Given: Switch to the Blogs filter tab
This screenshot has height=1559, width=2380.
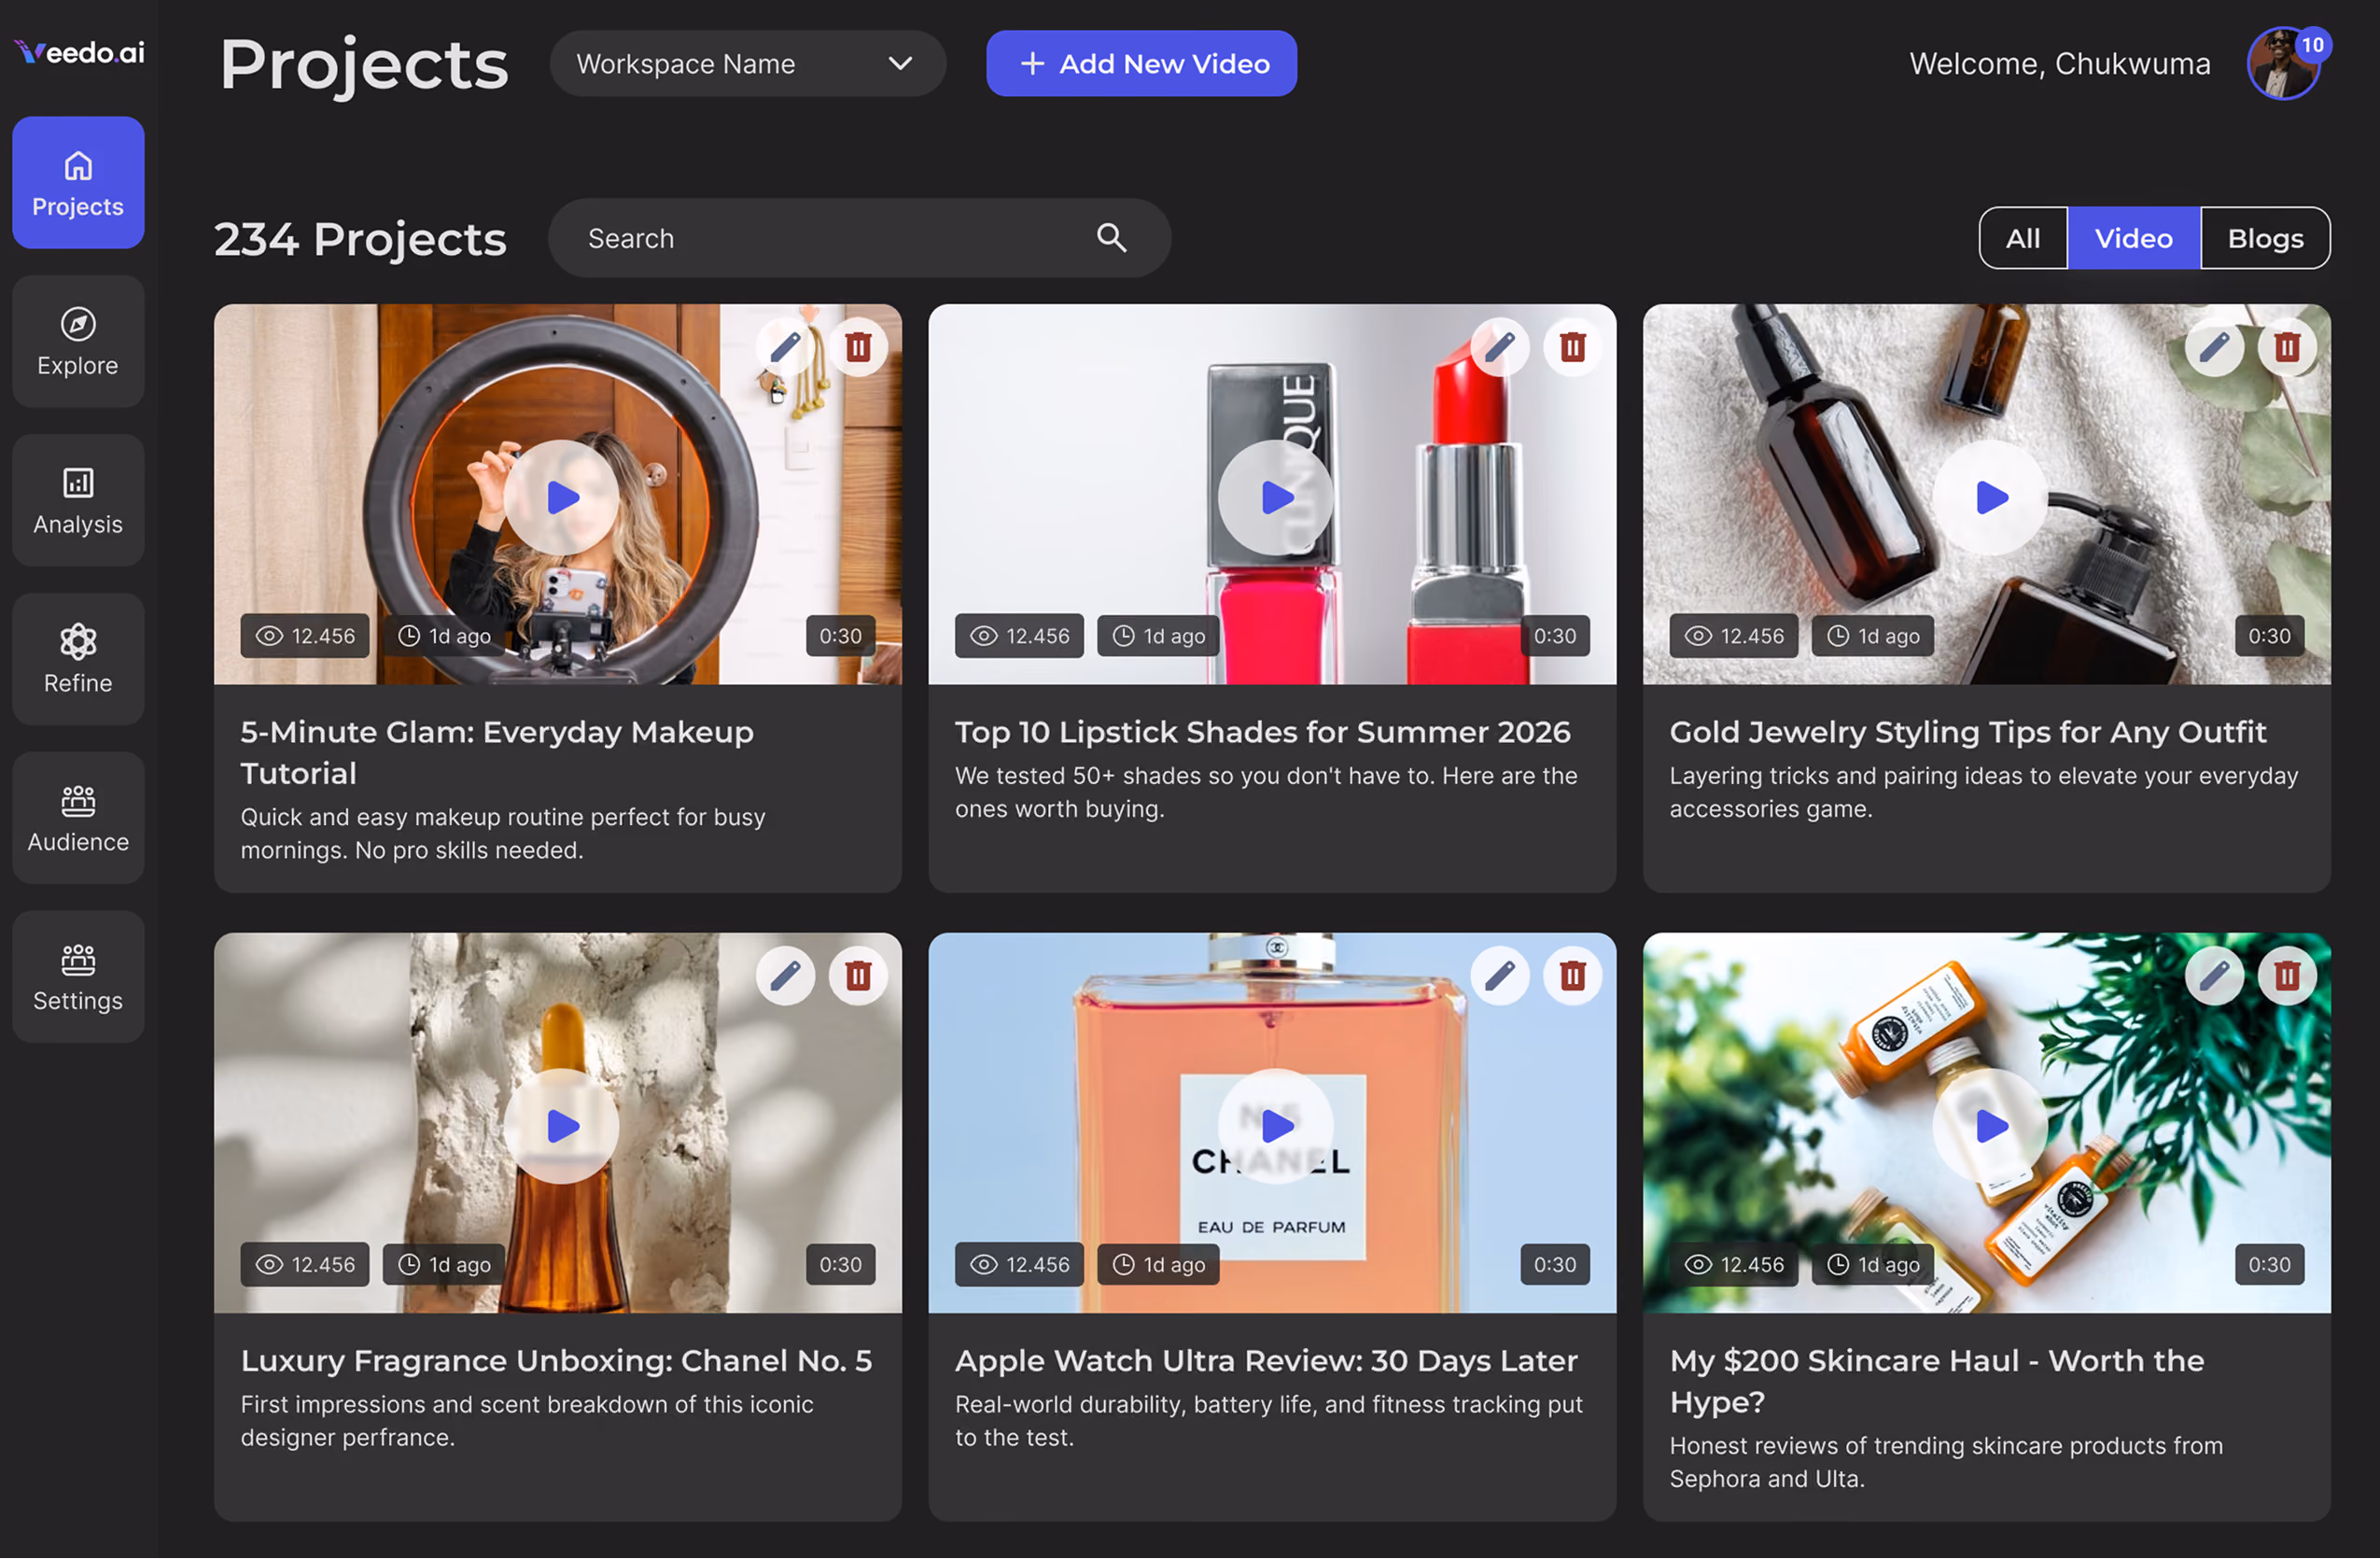Looking at the screenshot, I should [2266, 238].
